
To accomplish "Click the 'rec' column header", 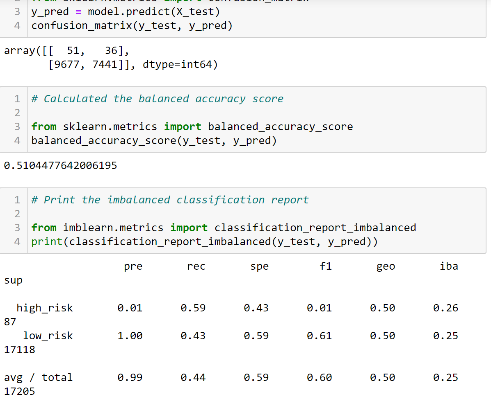I will (196, 266).
